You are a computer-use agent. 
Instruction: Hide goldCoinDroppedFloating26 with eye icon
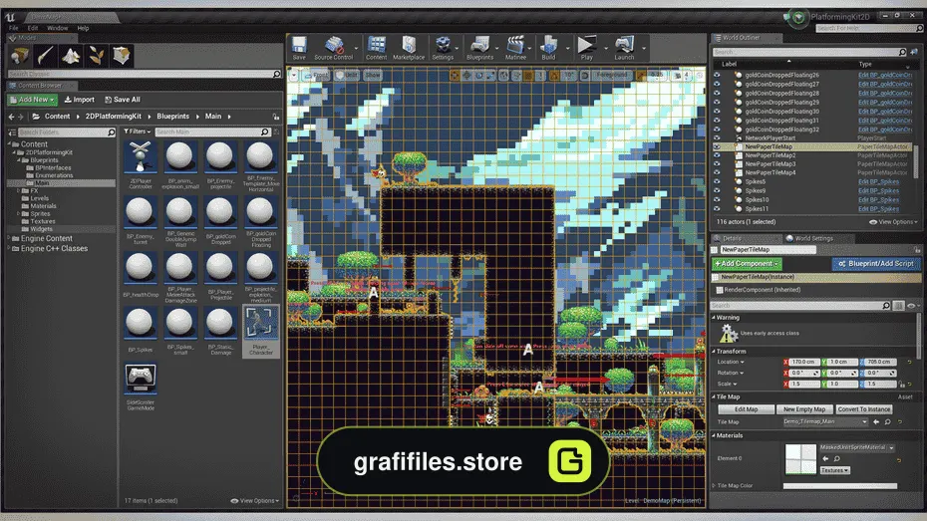(717, 75)
